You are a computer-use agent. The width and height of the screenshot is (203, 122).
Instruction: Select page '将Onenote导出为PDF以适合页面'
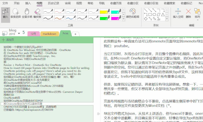coord(47,104)
